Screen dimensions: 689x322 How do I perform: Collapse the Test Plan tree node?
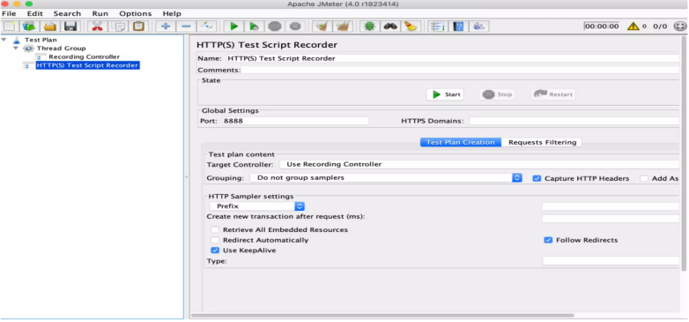point(4,40)
